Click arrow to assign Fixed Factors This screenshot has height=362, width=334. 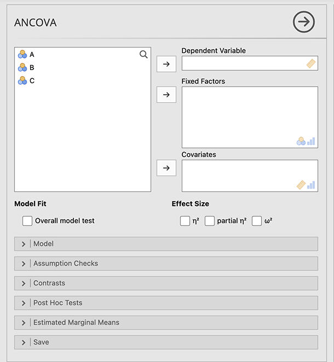(166, 95)
